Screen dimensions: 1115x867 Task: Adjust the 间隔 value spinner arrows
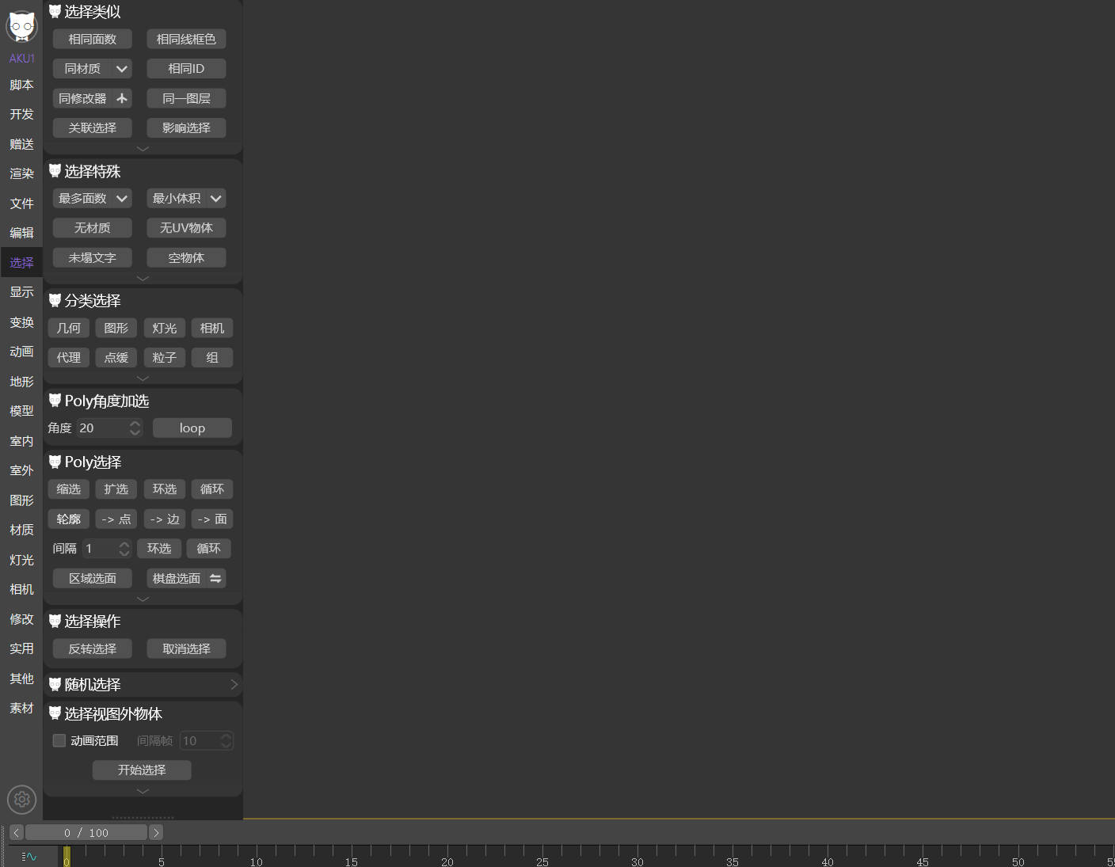tap(124, 549)
